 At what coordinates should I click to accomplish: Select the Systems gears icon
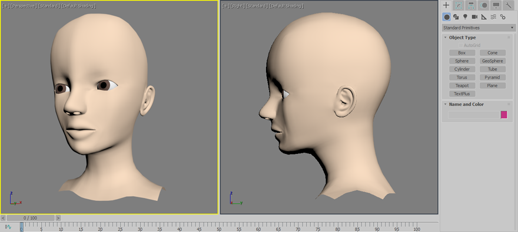pos(503,17)
